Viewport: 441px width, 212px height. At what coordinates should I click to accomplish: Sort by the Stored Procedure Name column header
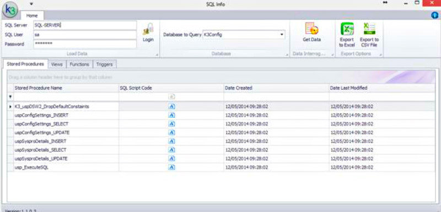click(66, 88)
